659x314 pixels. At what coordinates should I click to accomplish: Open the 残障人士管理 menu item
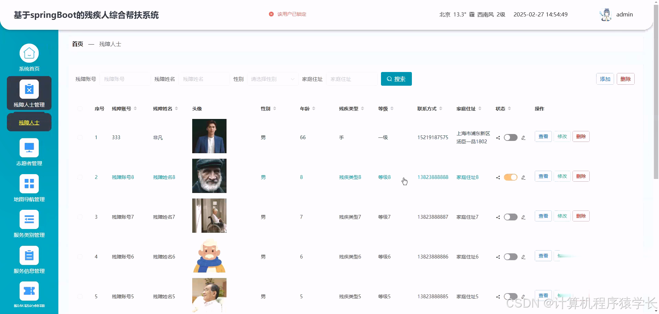tap(29, 93)
